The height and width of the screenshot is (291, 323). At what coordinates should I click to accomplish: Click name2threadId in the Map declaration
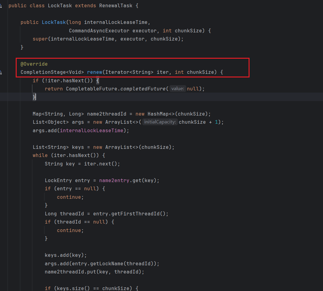pos(107,114)
